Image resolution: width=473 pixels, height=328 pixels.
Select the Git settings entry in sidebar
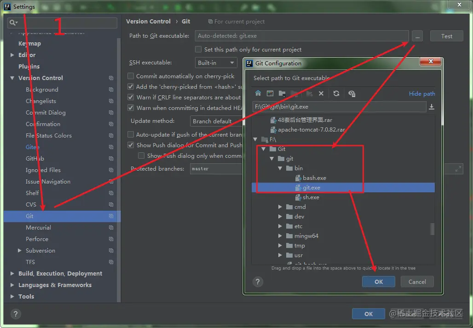[x=62, y=216]
